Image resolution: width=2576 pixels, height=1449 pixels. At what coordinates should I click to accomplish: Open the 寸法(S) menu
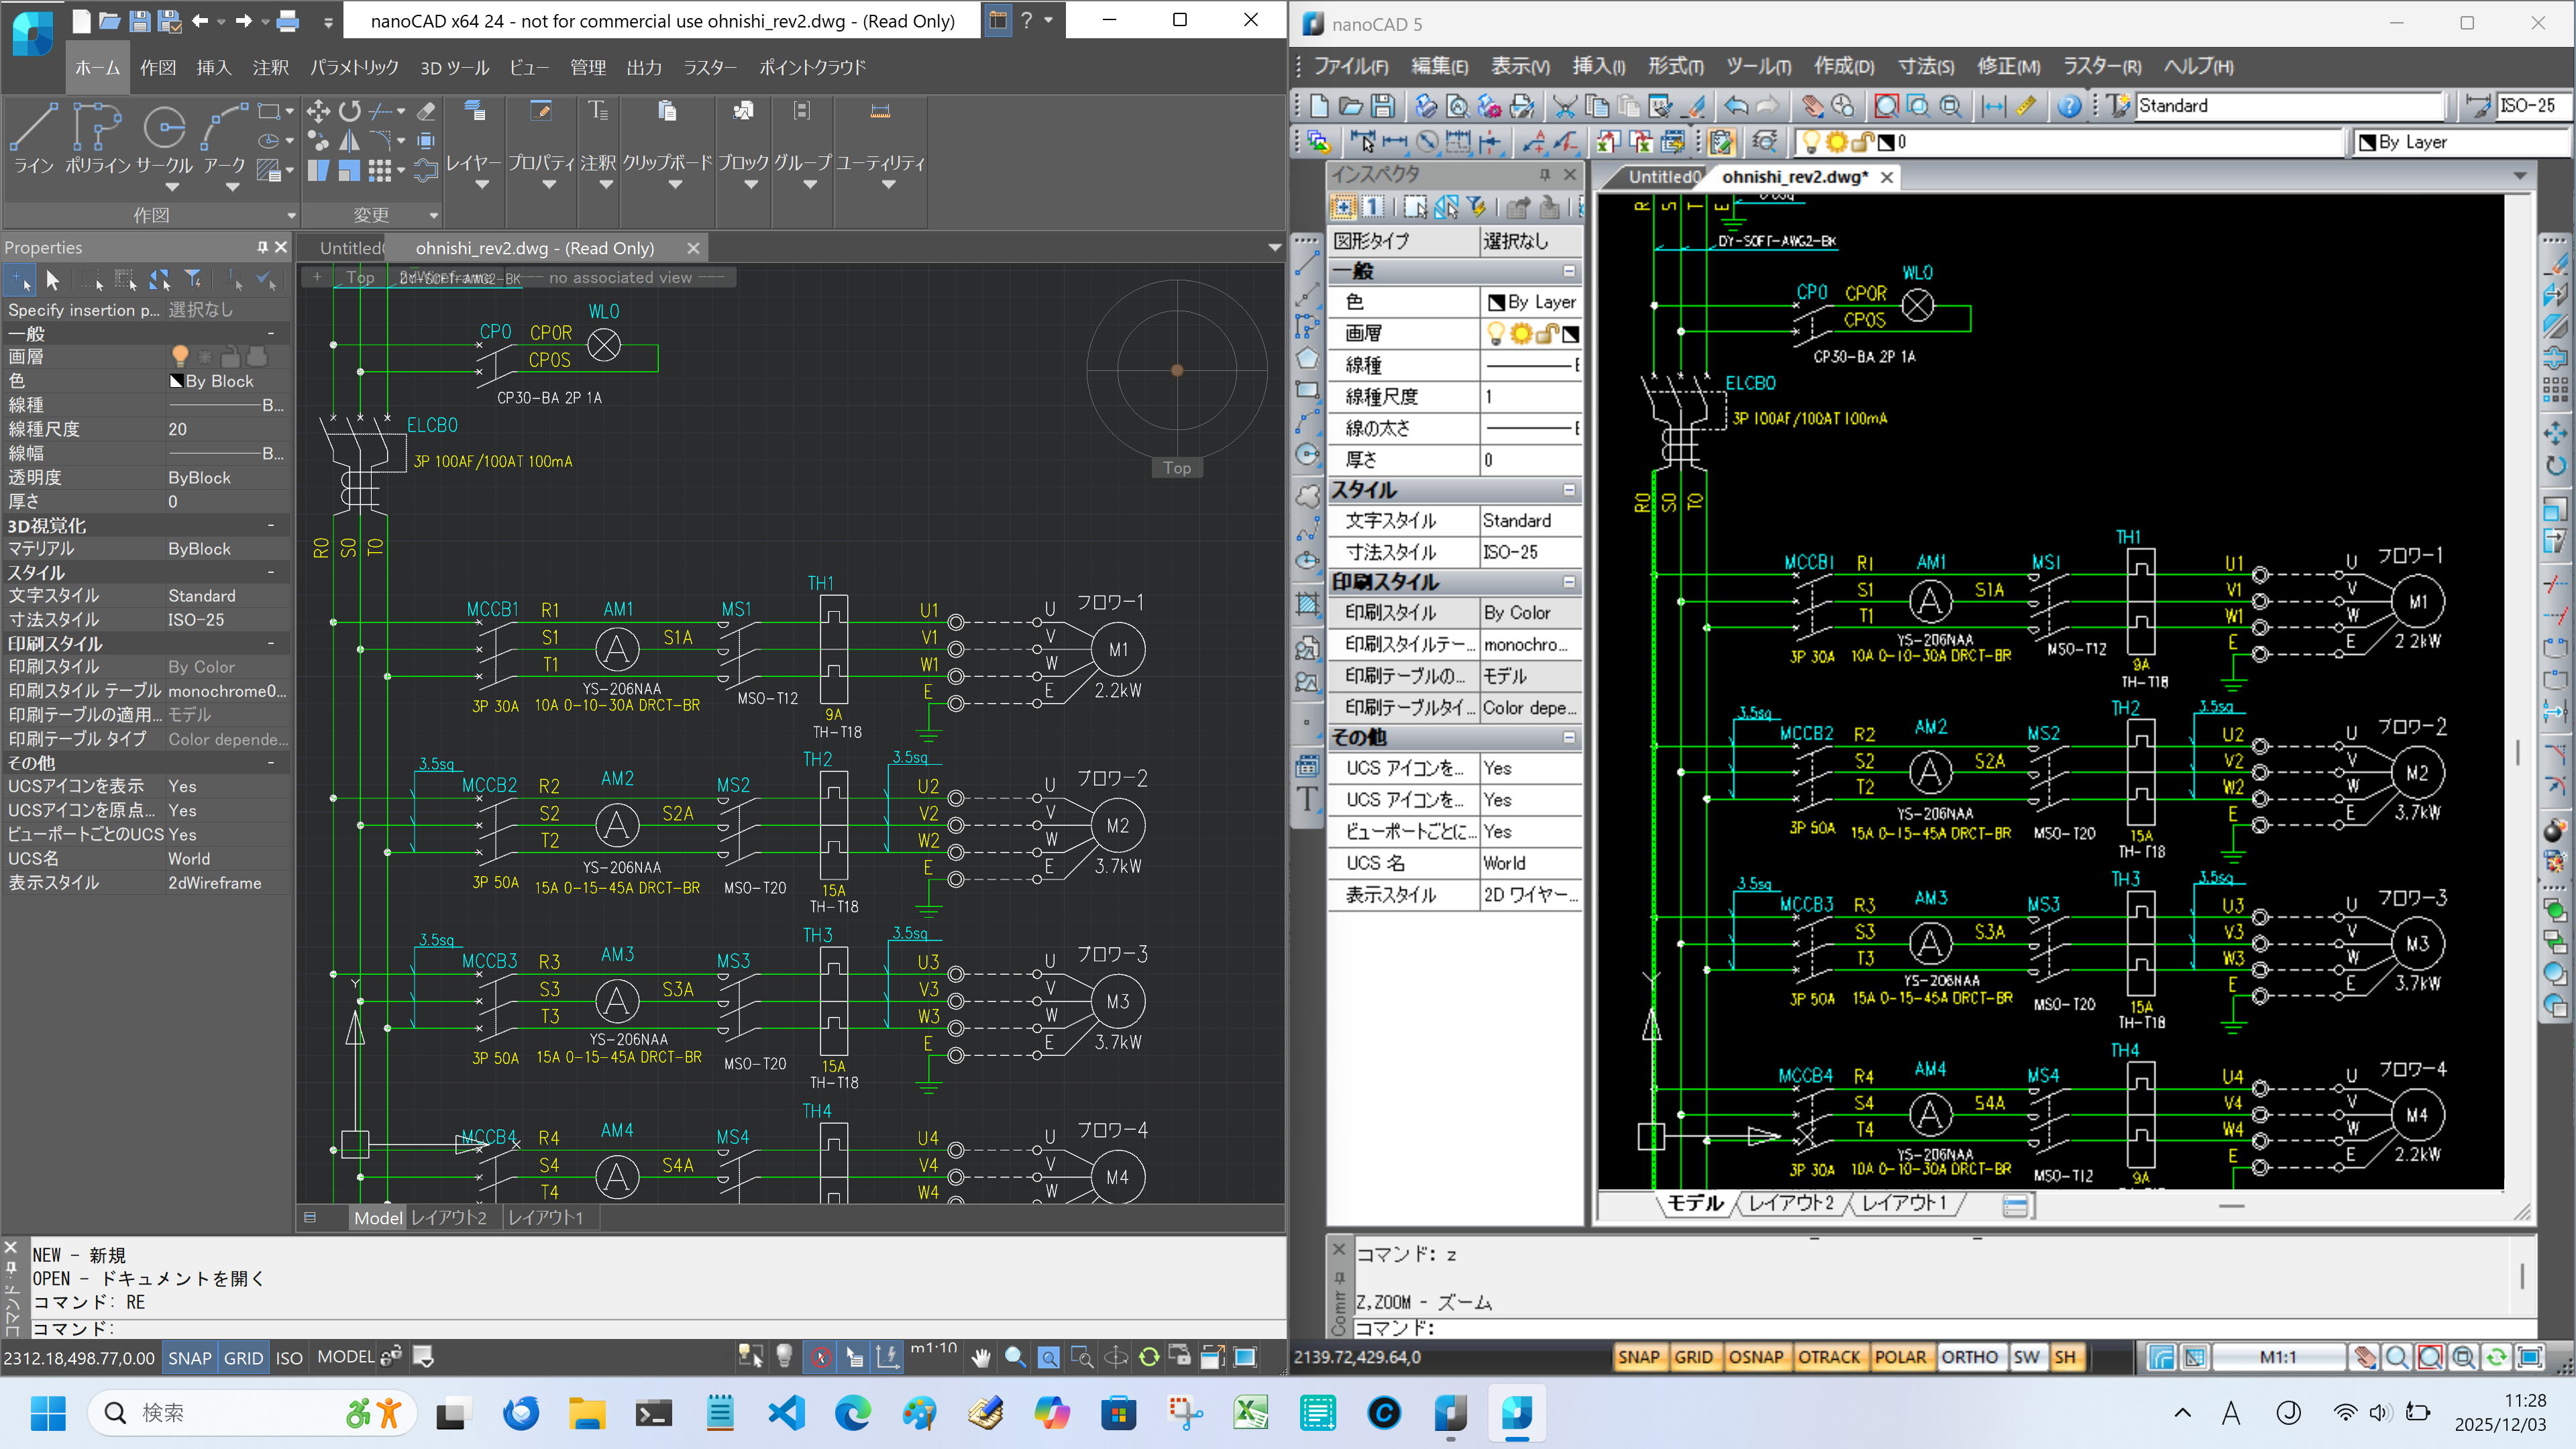pos(1925,66)
